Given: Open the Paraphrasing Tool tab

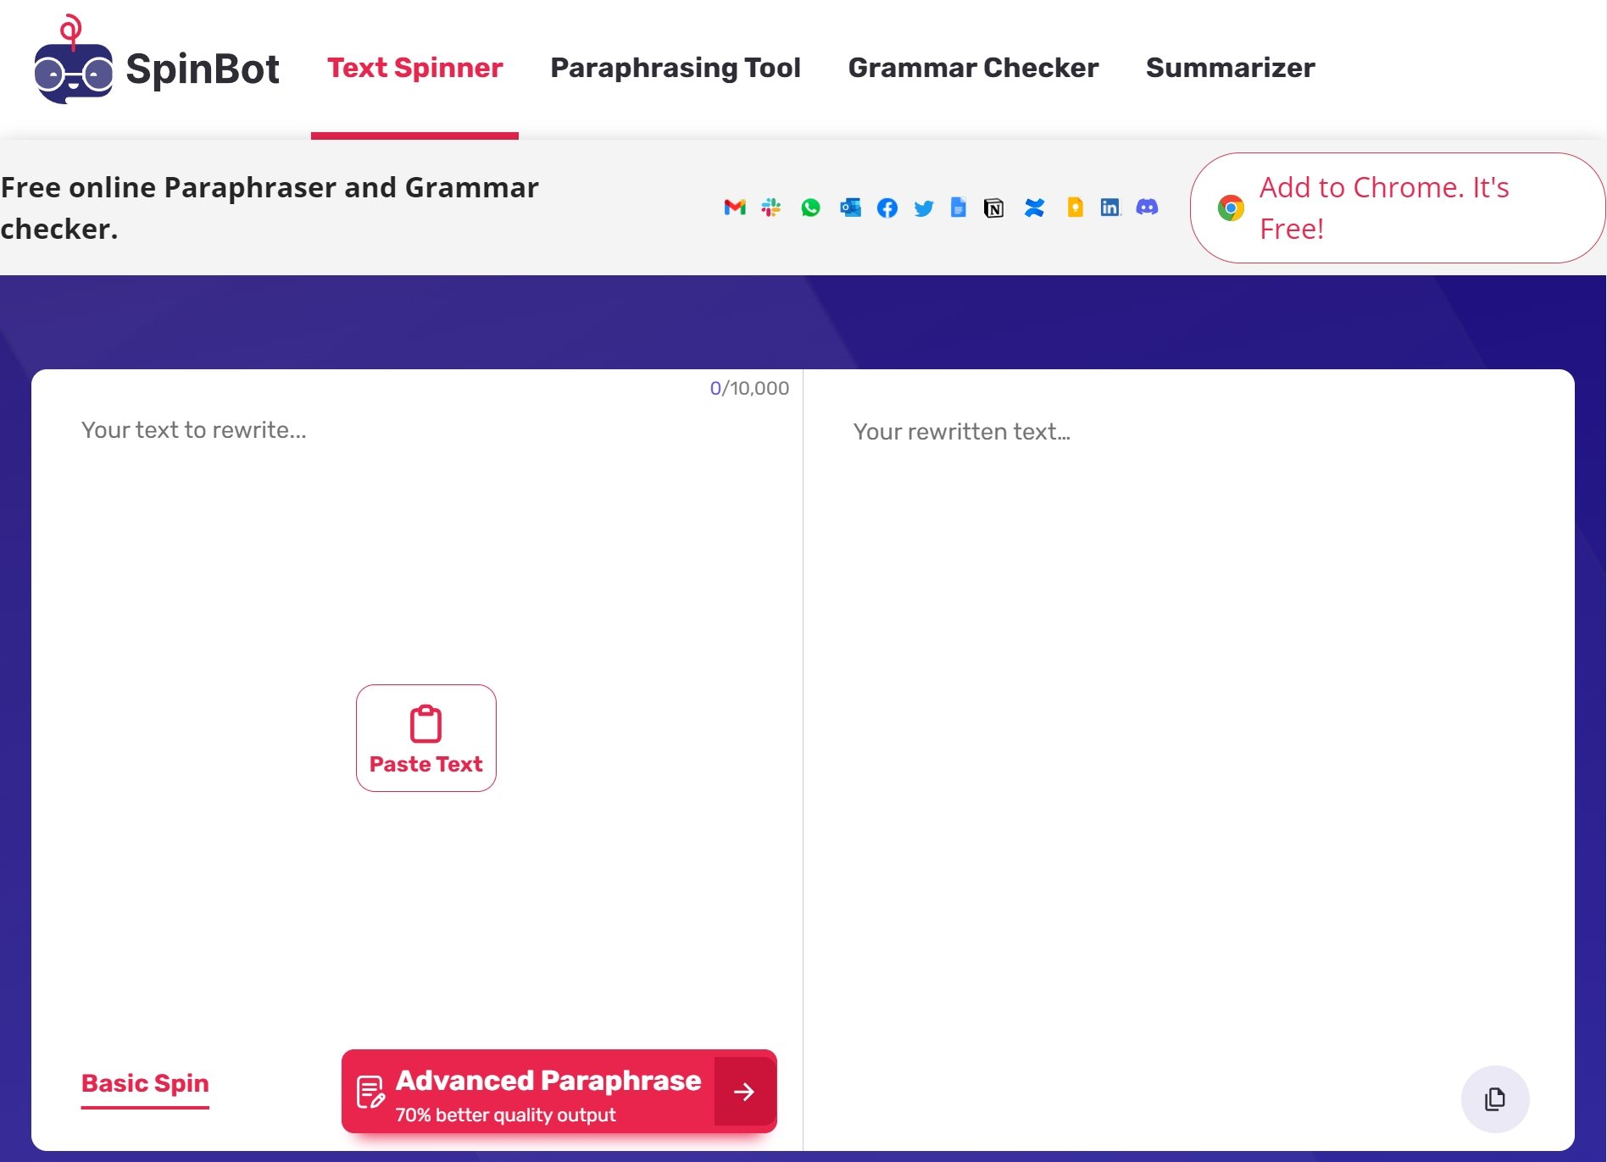Looking at the screenshot, I should tap(675, 68).
